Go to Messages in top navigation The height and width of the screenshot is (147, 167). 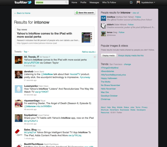[x=94, y=2]
